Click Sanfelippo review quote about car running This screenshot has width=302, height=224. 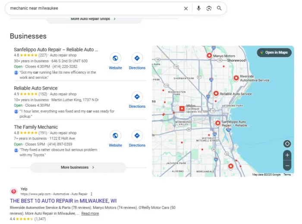point(57,75)
